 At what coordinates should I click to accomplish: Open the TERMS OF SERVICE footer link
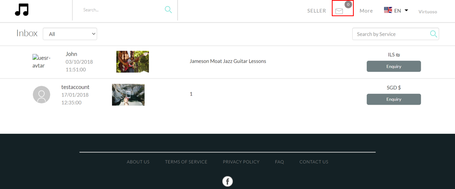pos(186,162)
